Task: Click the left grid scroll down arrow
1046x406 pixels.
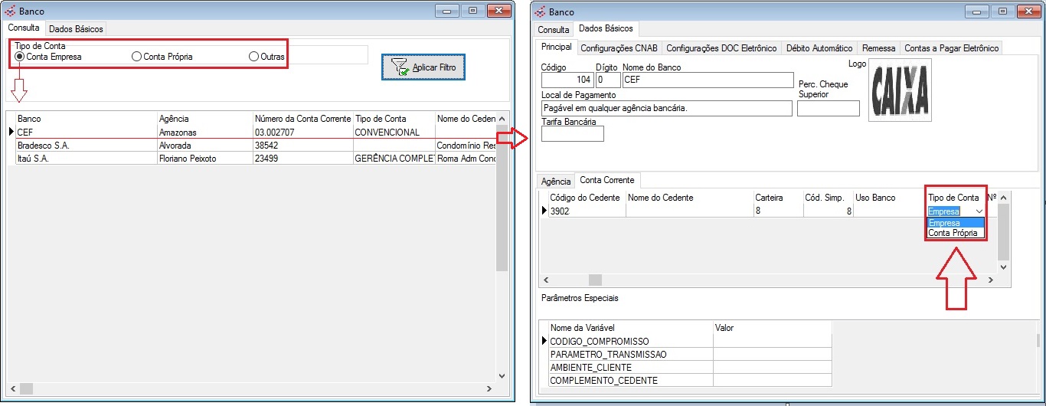Action: point(502,376)
